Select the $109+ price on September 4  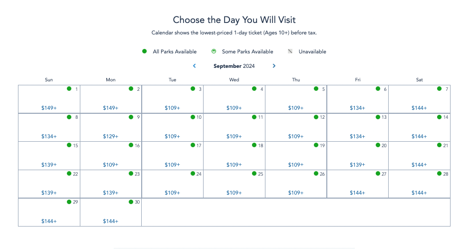tap(234, 108)
